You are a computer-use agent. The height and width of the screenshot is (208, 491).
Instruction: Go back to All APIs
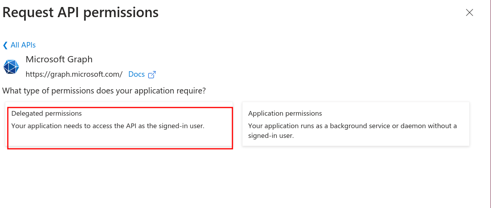coord(19,45)
